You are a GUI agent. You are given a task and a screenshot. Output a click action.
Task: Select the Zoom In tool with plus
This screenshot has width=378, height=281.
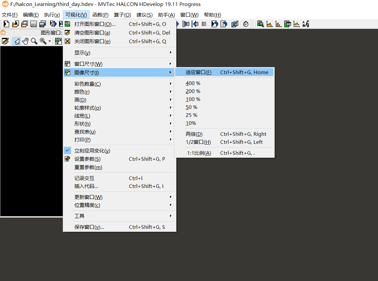point(43,41)
